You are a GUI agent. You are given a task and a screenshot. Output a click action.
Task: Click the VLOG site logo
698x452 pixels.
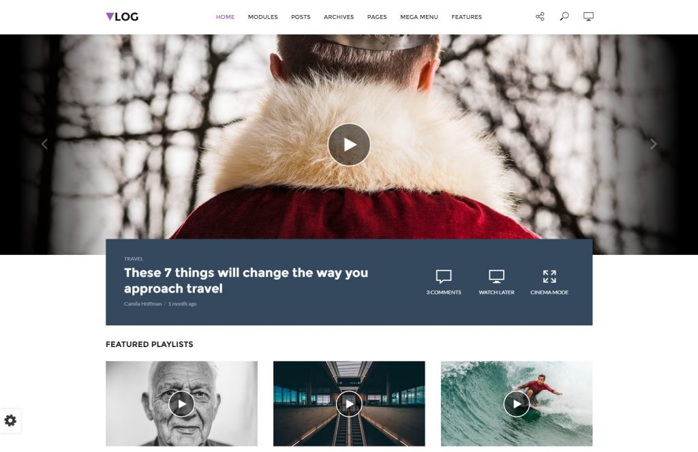(122, 17)
